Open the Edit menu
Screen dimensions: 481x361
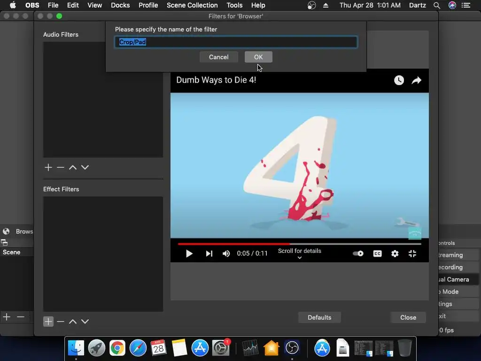coord(73,5)
